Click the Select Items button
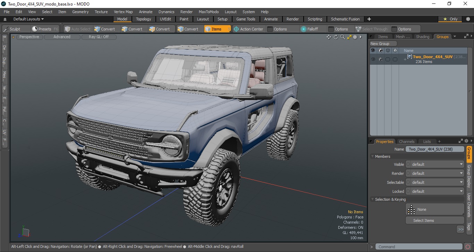474x252 pixels. (x=435, y=220)
